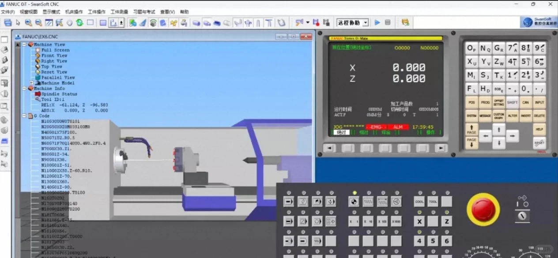Viewport: 558px width, 258px height.
Task: Select the X axis button
Action: click(419, 221)
